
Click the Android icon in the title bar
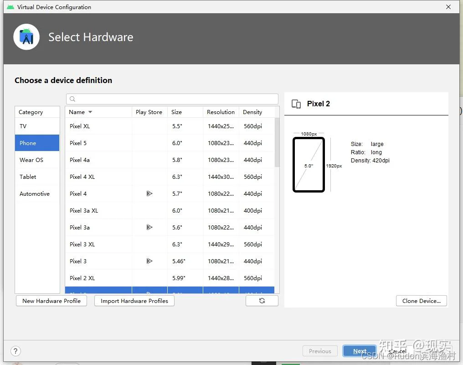(x=10, y=7)
